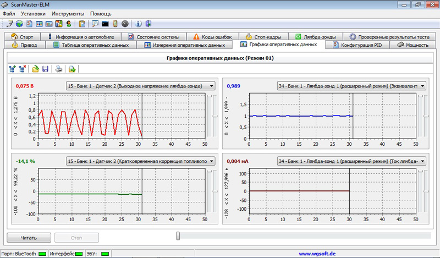This screenshot has width=440, height=258.
Task: Click the red voltage graph's vertical scale slider
Action: (x=215, y=116)
